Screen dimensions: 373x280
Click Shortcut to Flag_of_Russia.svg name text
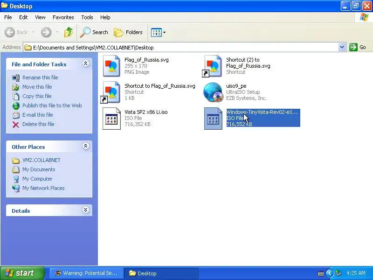pos(160,86)
